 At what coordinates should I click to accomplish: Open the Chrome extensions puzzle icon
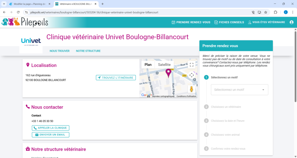[x=276, y=12]
